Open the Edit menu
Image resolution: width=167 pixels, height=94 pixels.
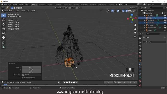(x=10, y=4)
